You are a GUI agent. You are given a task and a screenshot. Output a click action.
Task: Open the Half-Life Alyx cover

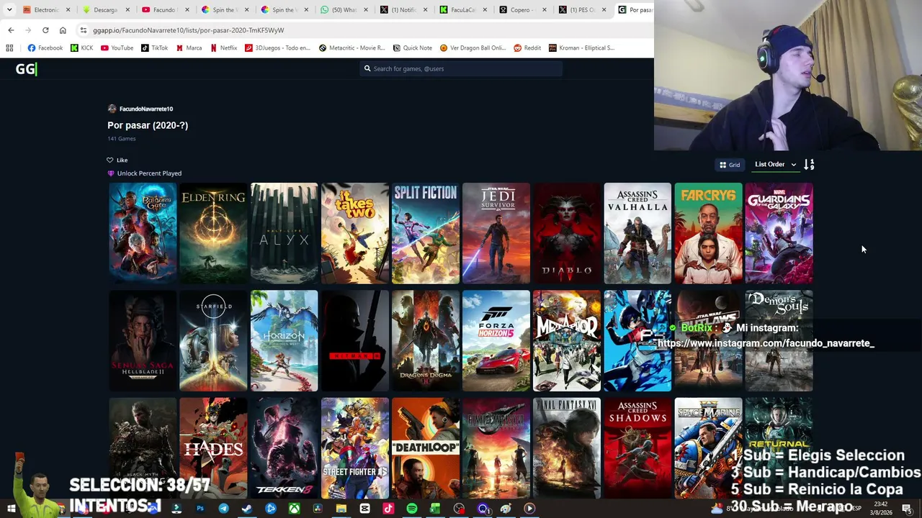(x=284, y=233)
